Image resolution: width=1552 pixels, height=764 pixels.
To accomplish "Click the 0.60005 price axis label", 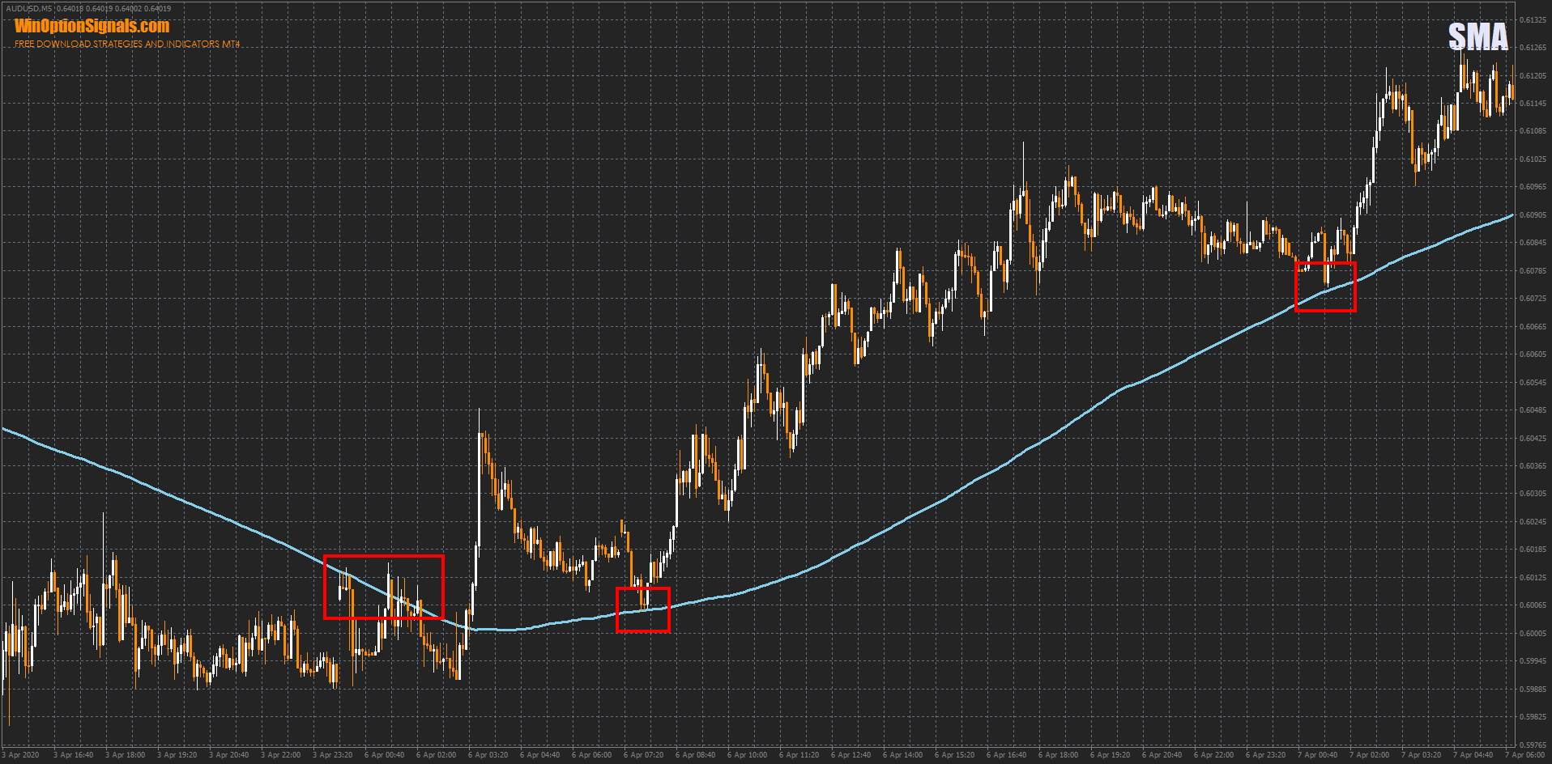I will click(x=1532, y=634).
